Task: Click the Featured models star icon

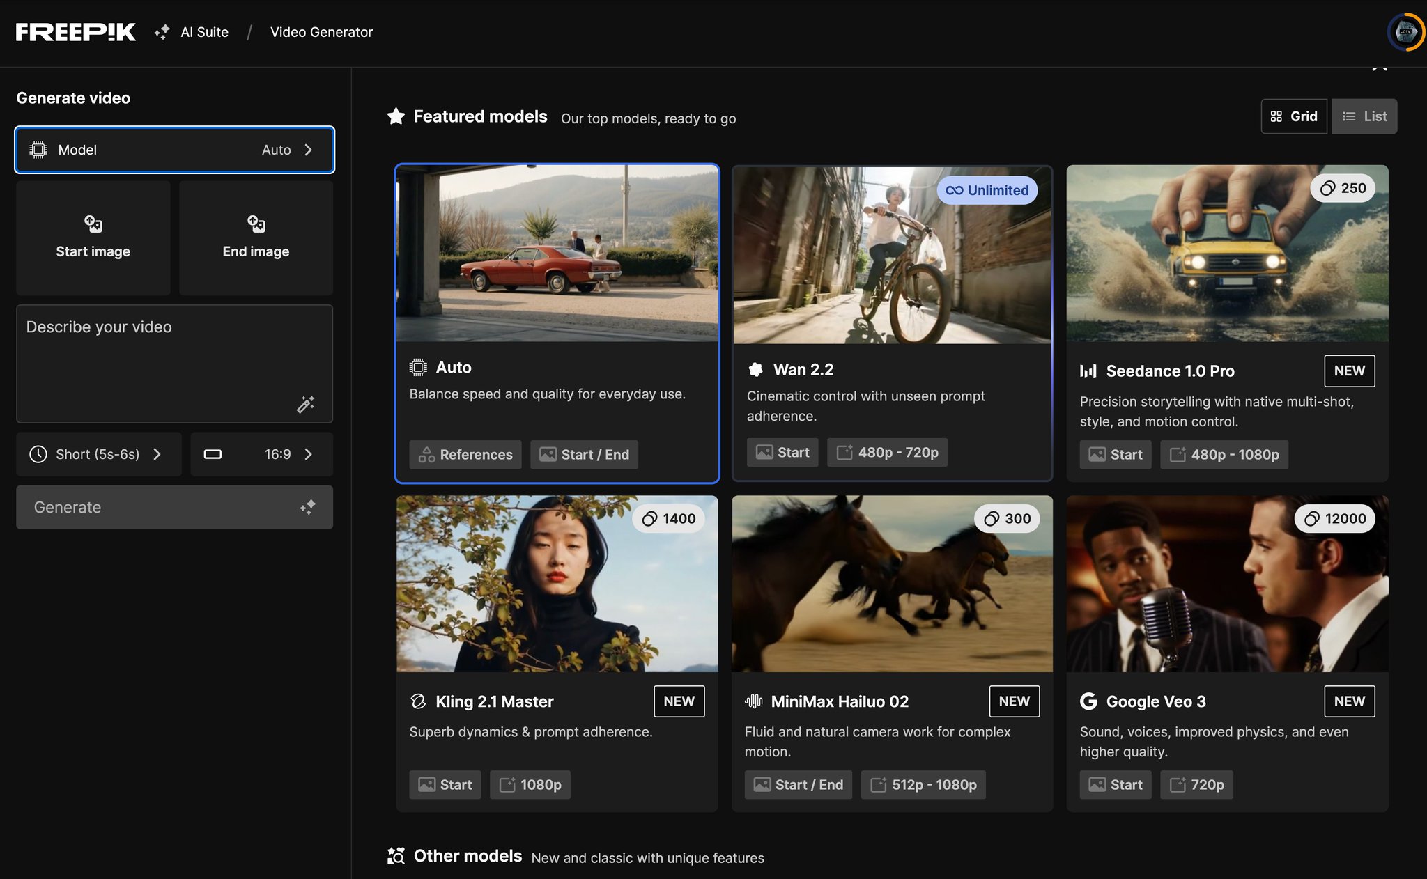Action: (396, 116)
